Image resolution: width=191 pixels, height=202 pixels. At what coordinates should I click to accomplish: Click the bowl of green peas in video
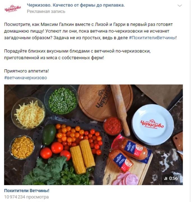pyautogui.click(x=61, y=100)
